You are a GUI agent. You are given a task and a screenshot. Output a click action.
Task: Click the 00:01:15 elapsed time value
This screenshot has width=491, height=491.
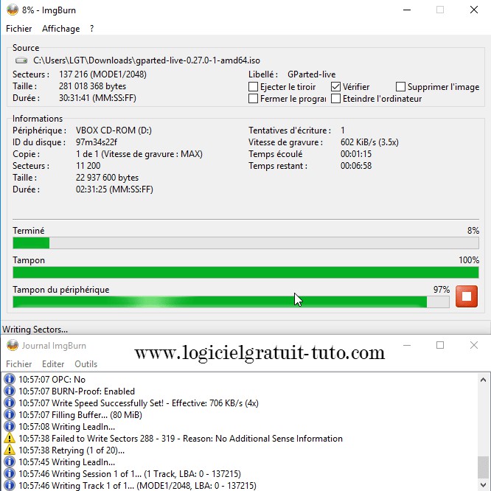click(356, 154)
